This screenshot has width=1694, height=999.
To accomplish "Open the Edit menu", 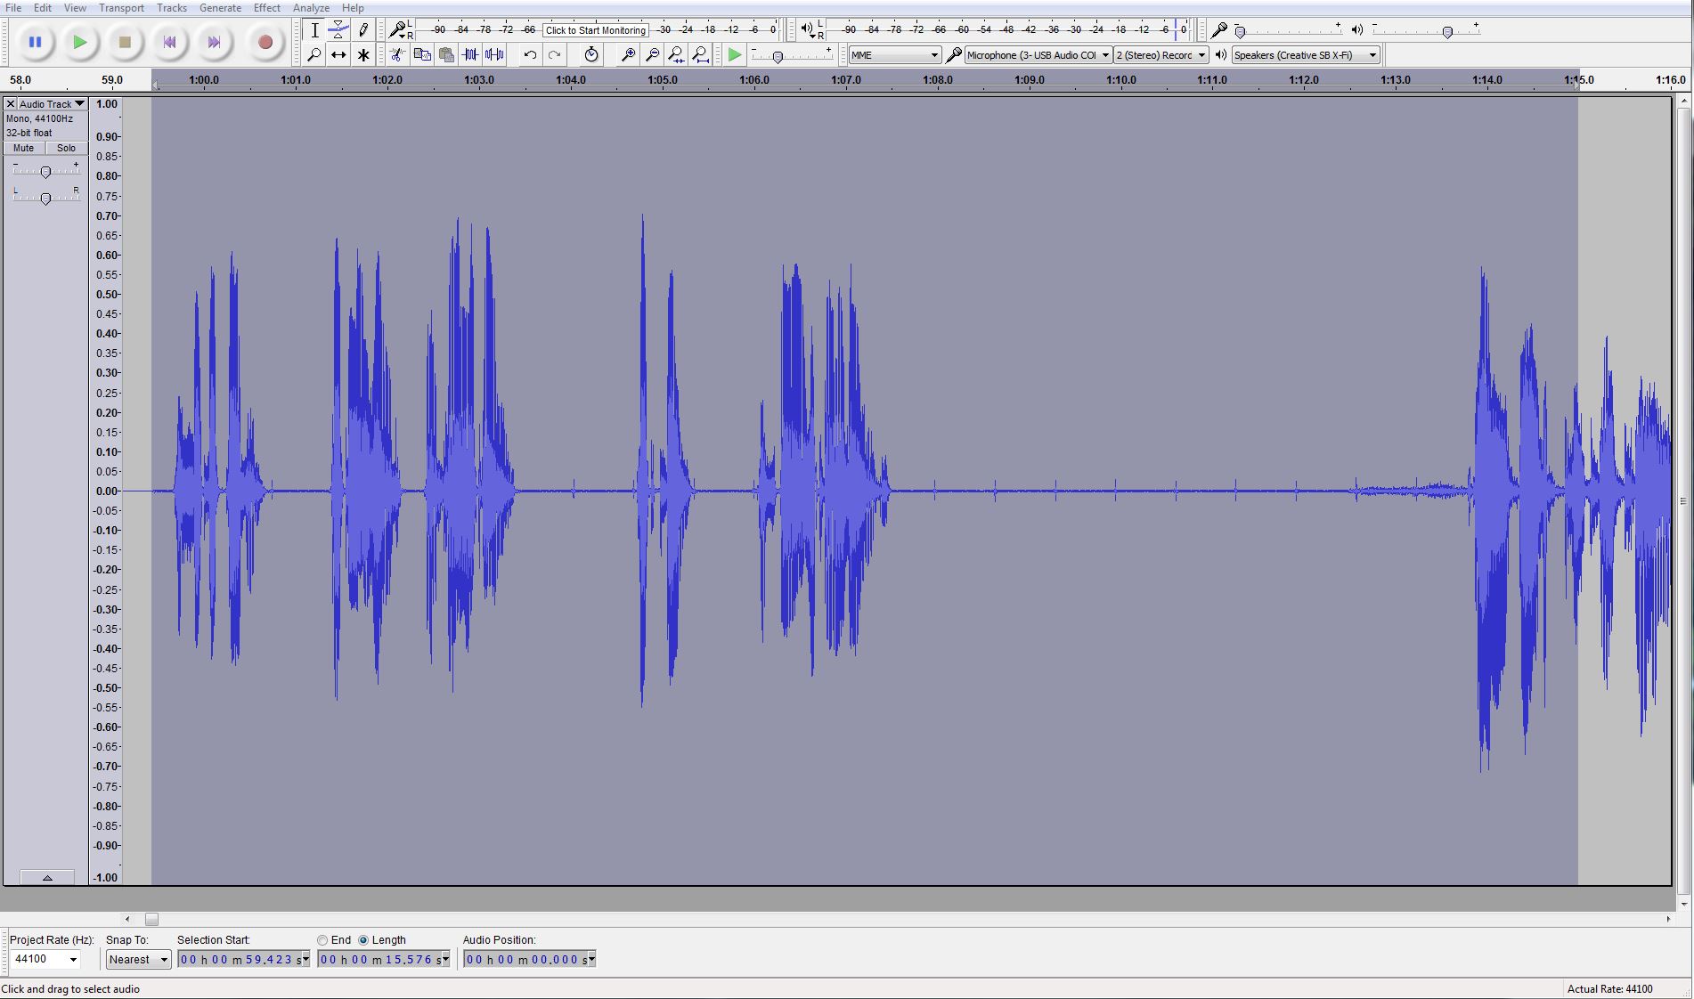I will click(x=43, y=8).
